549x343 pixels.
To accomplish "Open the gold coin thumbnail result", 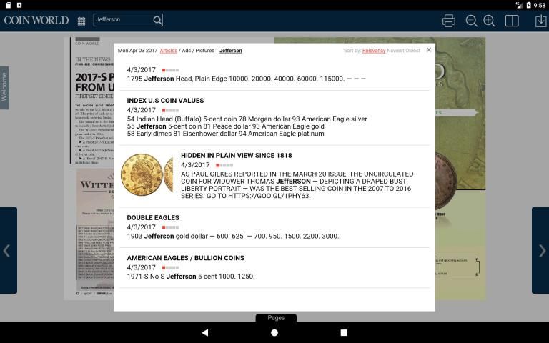I will pos(147,174).
